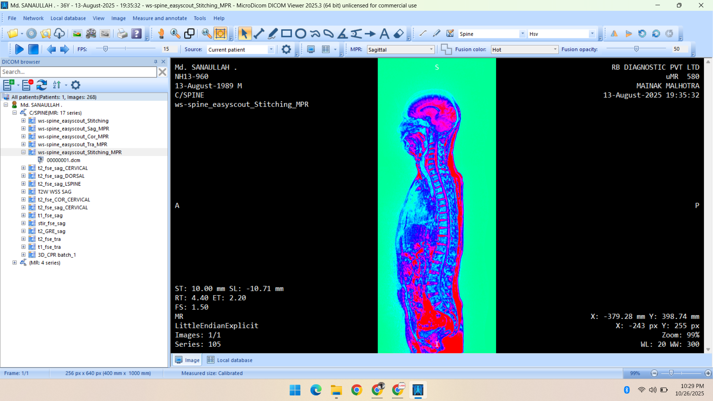Open the Fusion color Hot dropdown
This screenshot has width=713, height=401.
tap(555, 49)
